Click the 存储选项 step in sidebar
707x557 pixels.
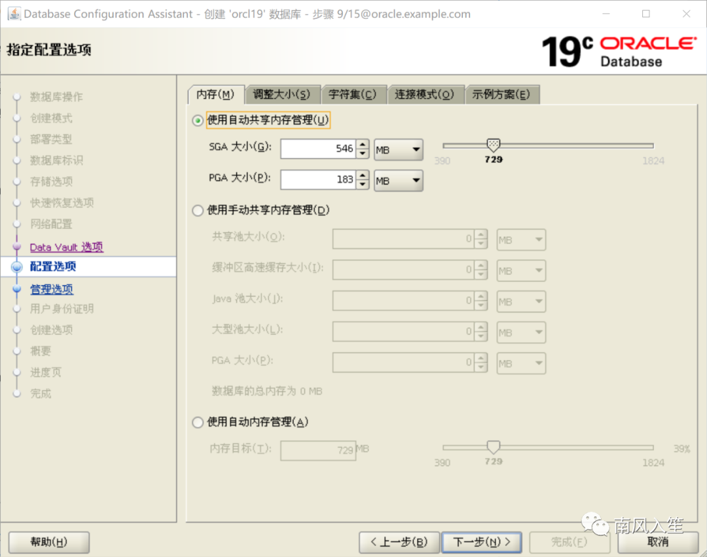pyautogui.click(x=51, y=181)
